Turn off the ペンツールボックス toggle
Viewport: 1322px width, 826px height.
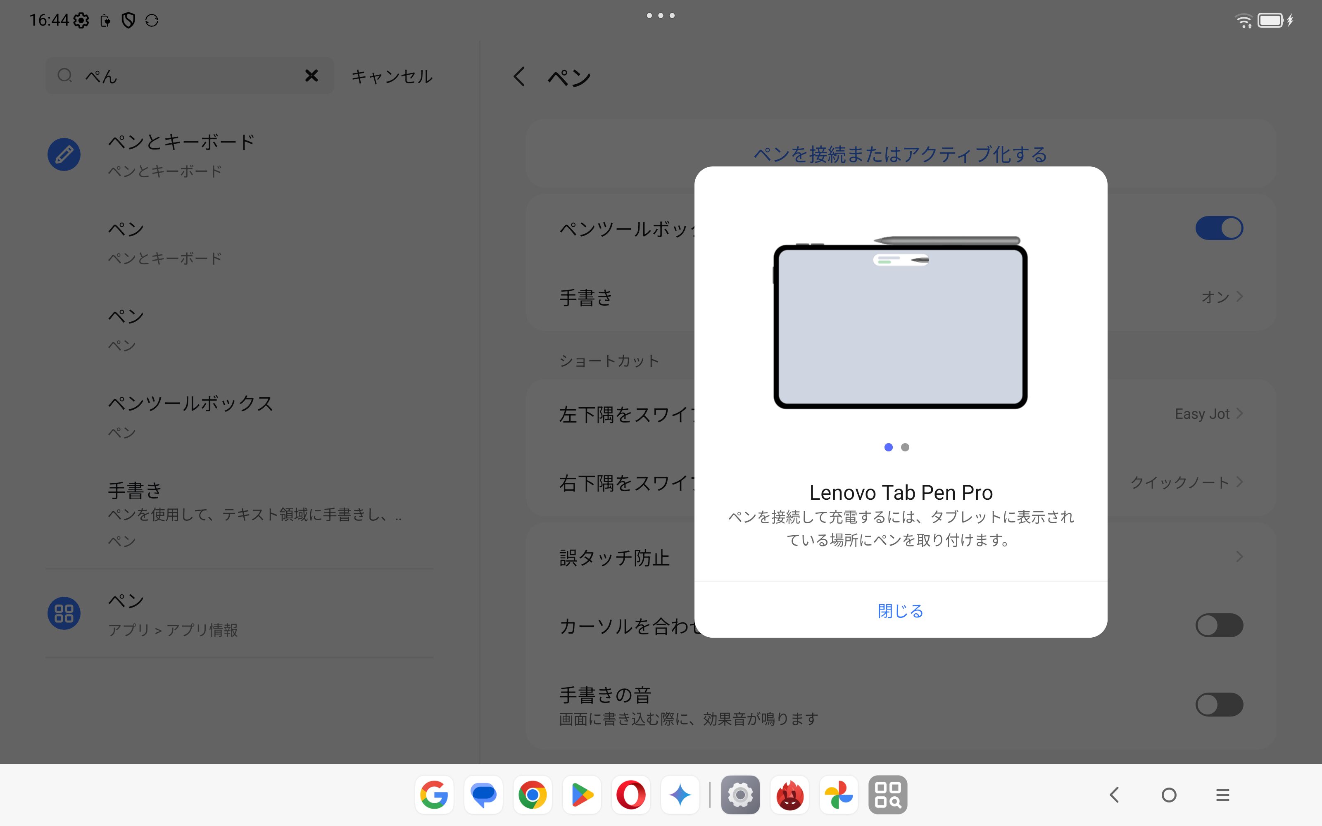[x=1219, y=228]
